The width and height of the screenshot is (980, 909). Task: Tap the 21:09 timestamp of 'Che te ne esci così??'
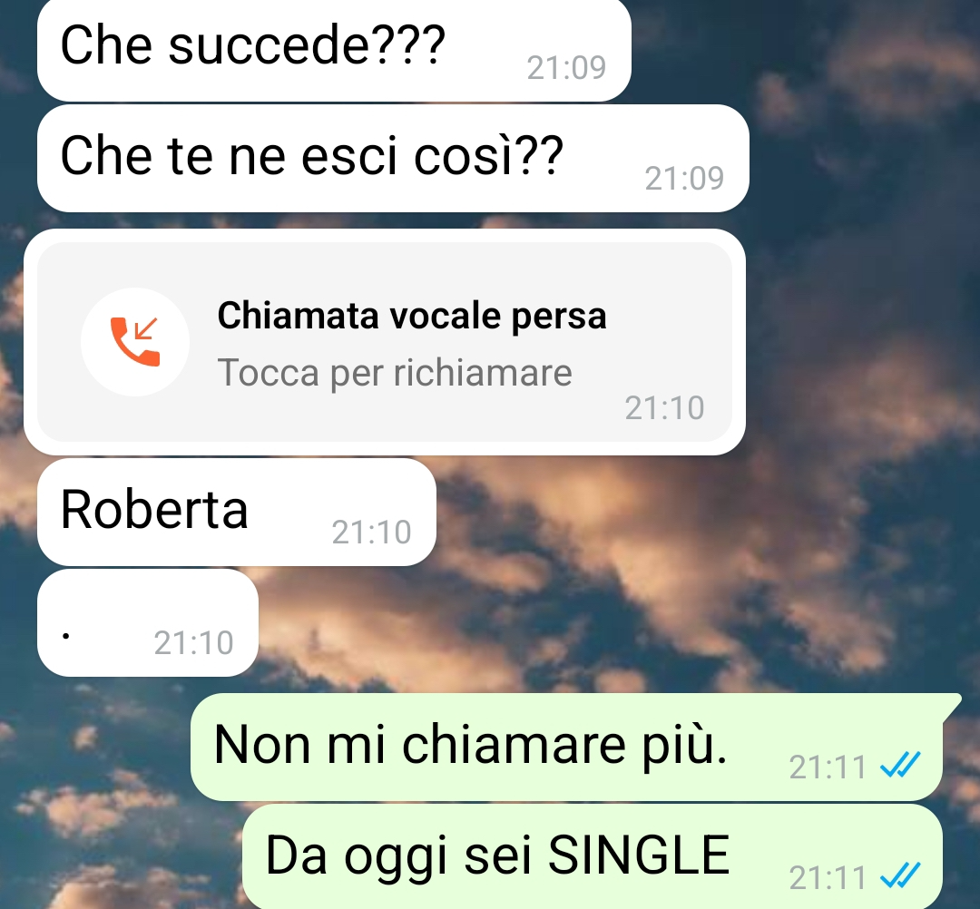(684, 178)
